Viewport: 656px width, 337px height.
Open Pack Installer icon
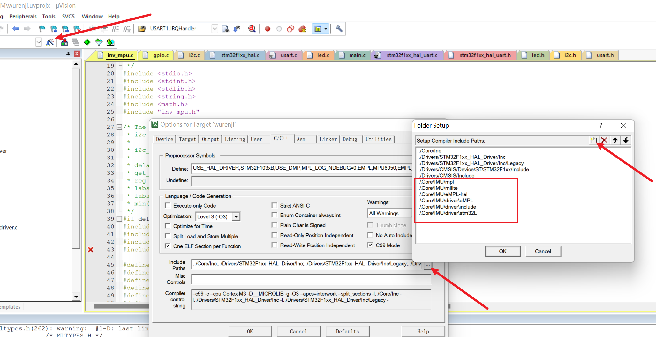coord(110,42)
